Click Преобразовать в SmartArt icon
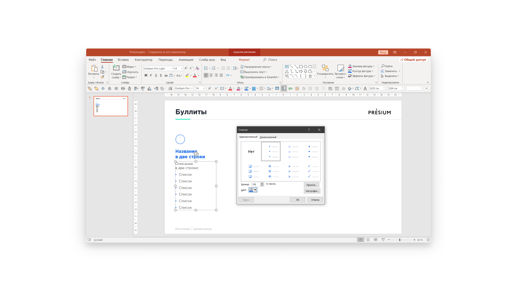517x291 pixels. click(242, 77)
